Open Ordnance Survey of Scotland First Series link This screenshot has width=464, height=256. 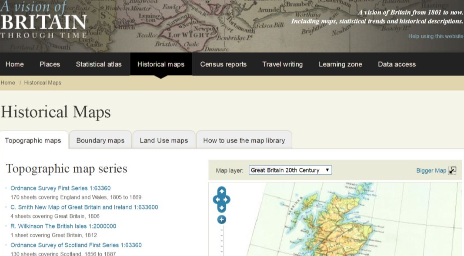(x=76, y=245)
